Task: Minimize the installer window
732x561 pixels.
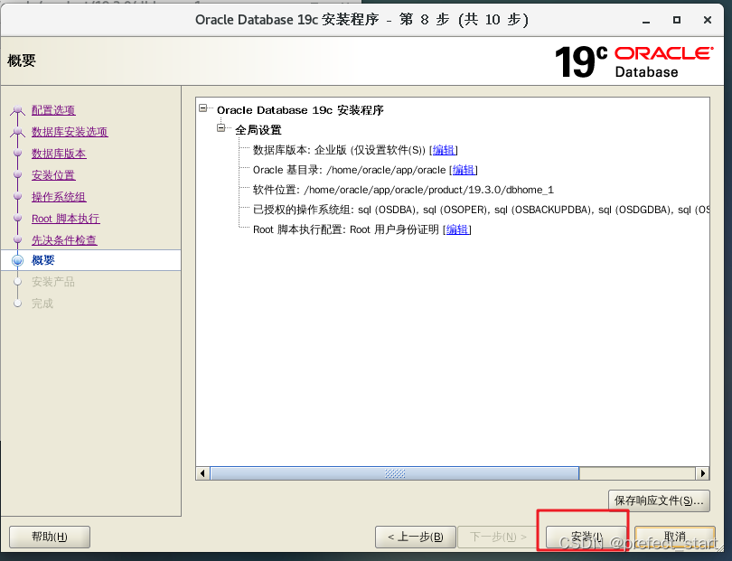Action: tap(646, 20)
